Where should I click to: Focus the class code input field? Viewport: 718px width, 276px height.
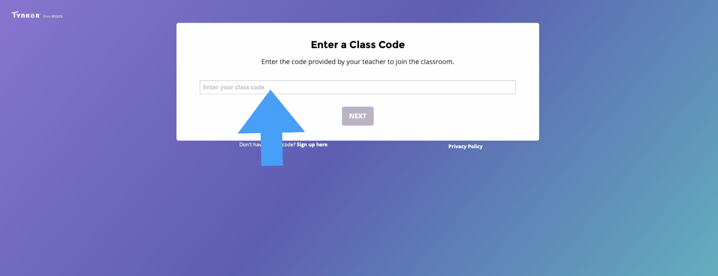[358, 87]
